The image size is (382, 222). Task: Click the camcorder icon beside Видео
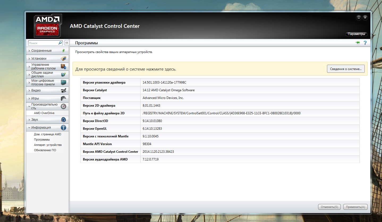click(x=63, y=90)
